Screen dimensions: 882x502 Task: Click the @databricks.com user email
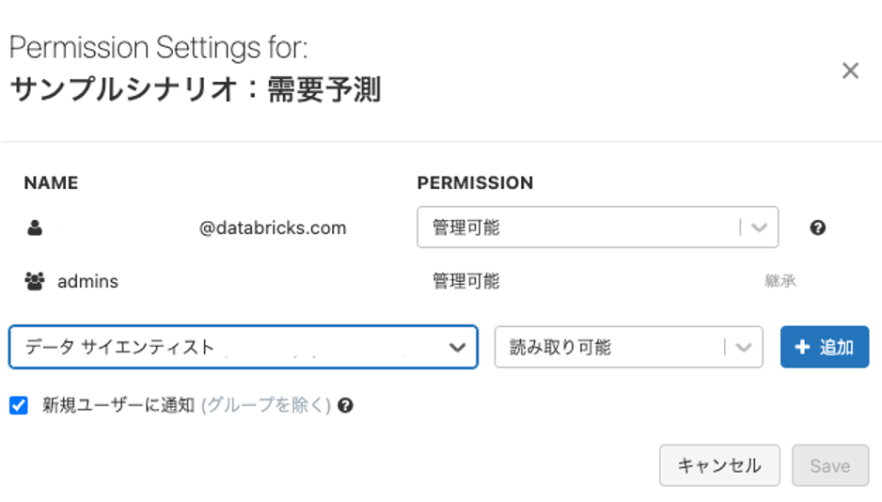point(273,227)
